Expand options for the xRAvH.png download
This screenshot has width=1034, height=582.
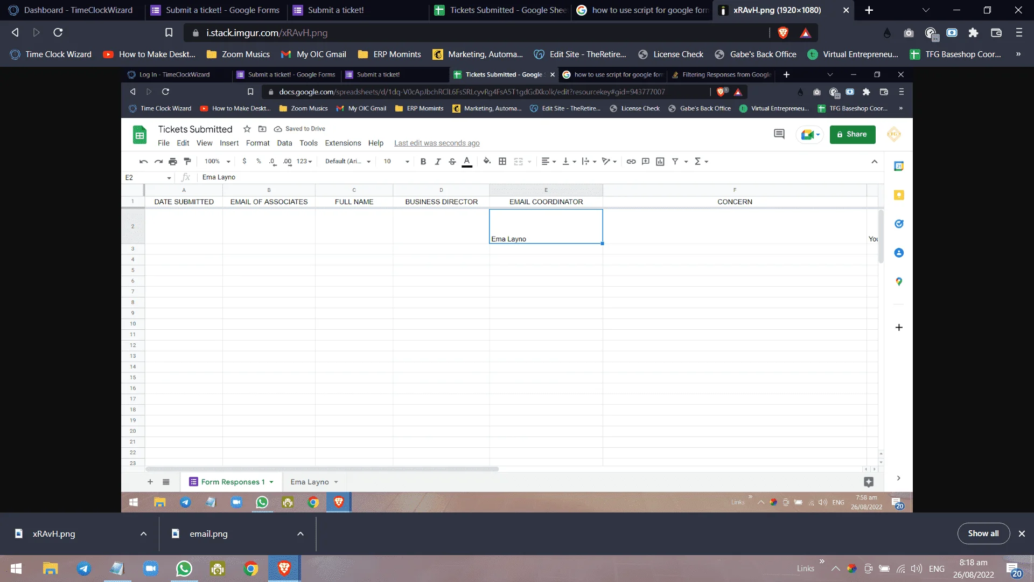pyautogui.click(x=144, y=534)
